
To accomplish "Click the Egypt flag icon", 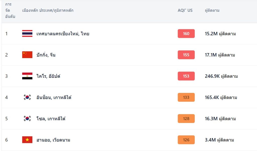I will pos(27,76).
